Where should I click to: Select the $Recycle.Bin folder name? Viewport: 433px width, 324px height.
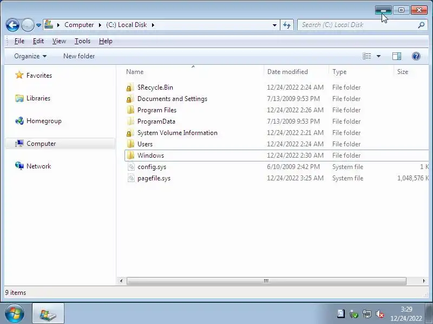[155, 87]
